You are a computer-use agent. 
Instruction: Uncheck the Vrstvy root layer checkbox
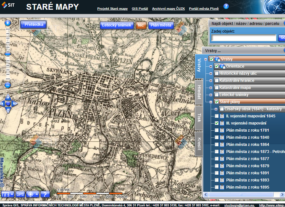click(211, 59)
